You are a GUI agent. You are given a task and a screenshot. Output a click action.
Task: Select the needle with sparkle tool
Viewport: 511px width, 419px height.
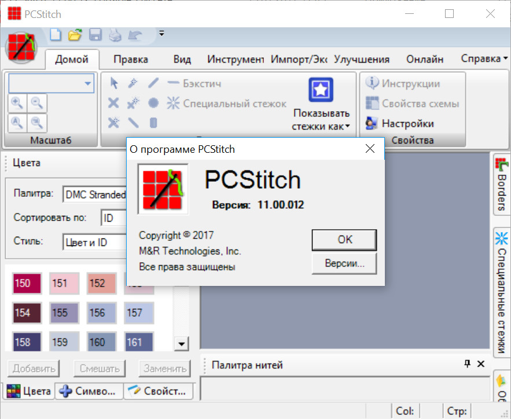(133, 103)
